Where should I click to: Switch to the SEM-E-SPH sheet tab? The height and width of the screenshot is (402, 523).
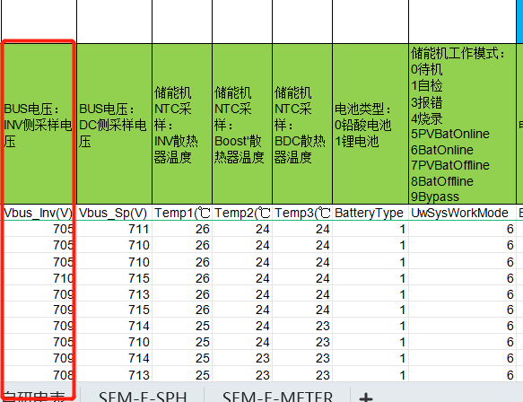click(143, 396)
